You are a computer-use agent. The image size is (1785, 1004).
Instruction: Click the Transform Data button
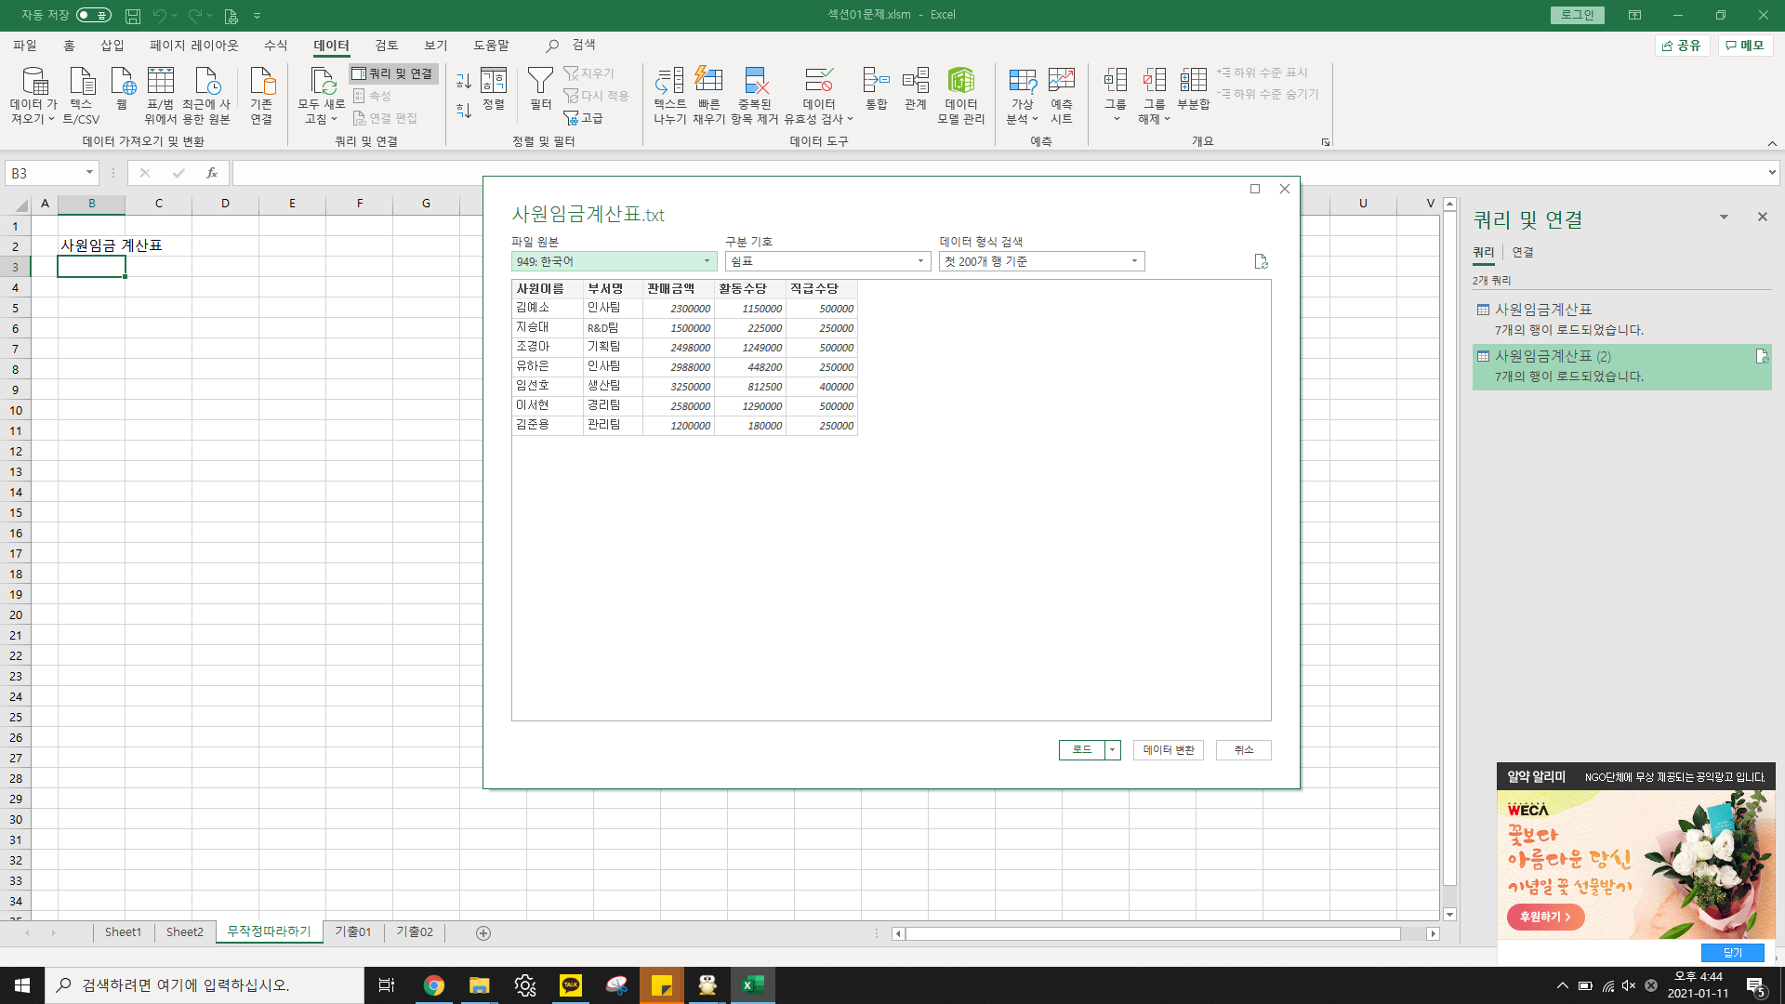[1168, 750]
